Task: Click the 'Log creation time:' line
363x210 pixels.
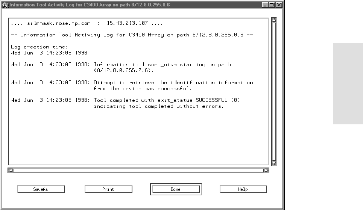Action: [39, 47]
